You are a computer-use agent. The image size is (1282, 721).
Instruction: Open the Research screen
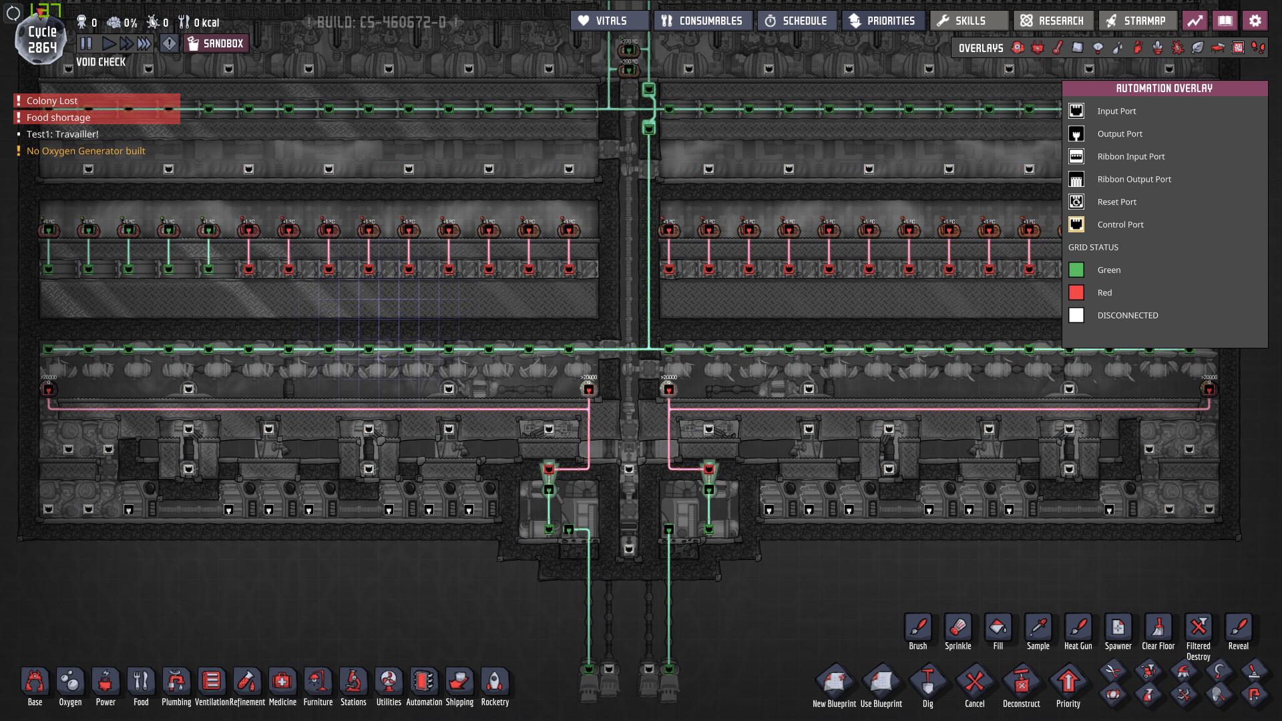(x=1053, y=21)
